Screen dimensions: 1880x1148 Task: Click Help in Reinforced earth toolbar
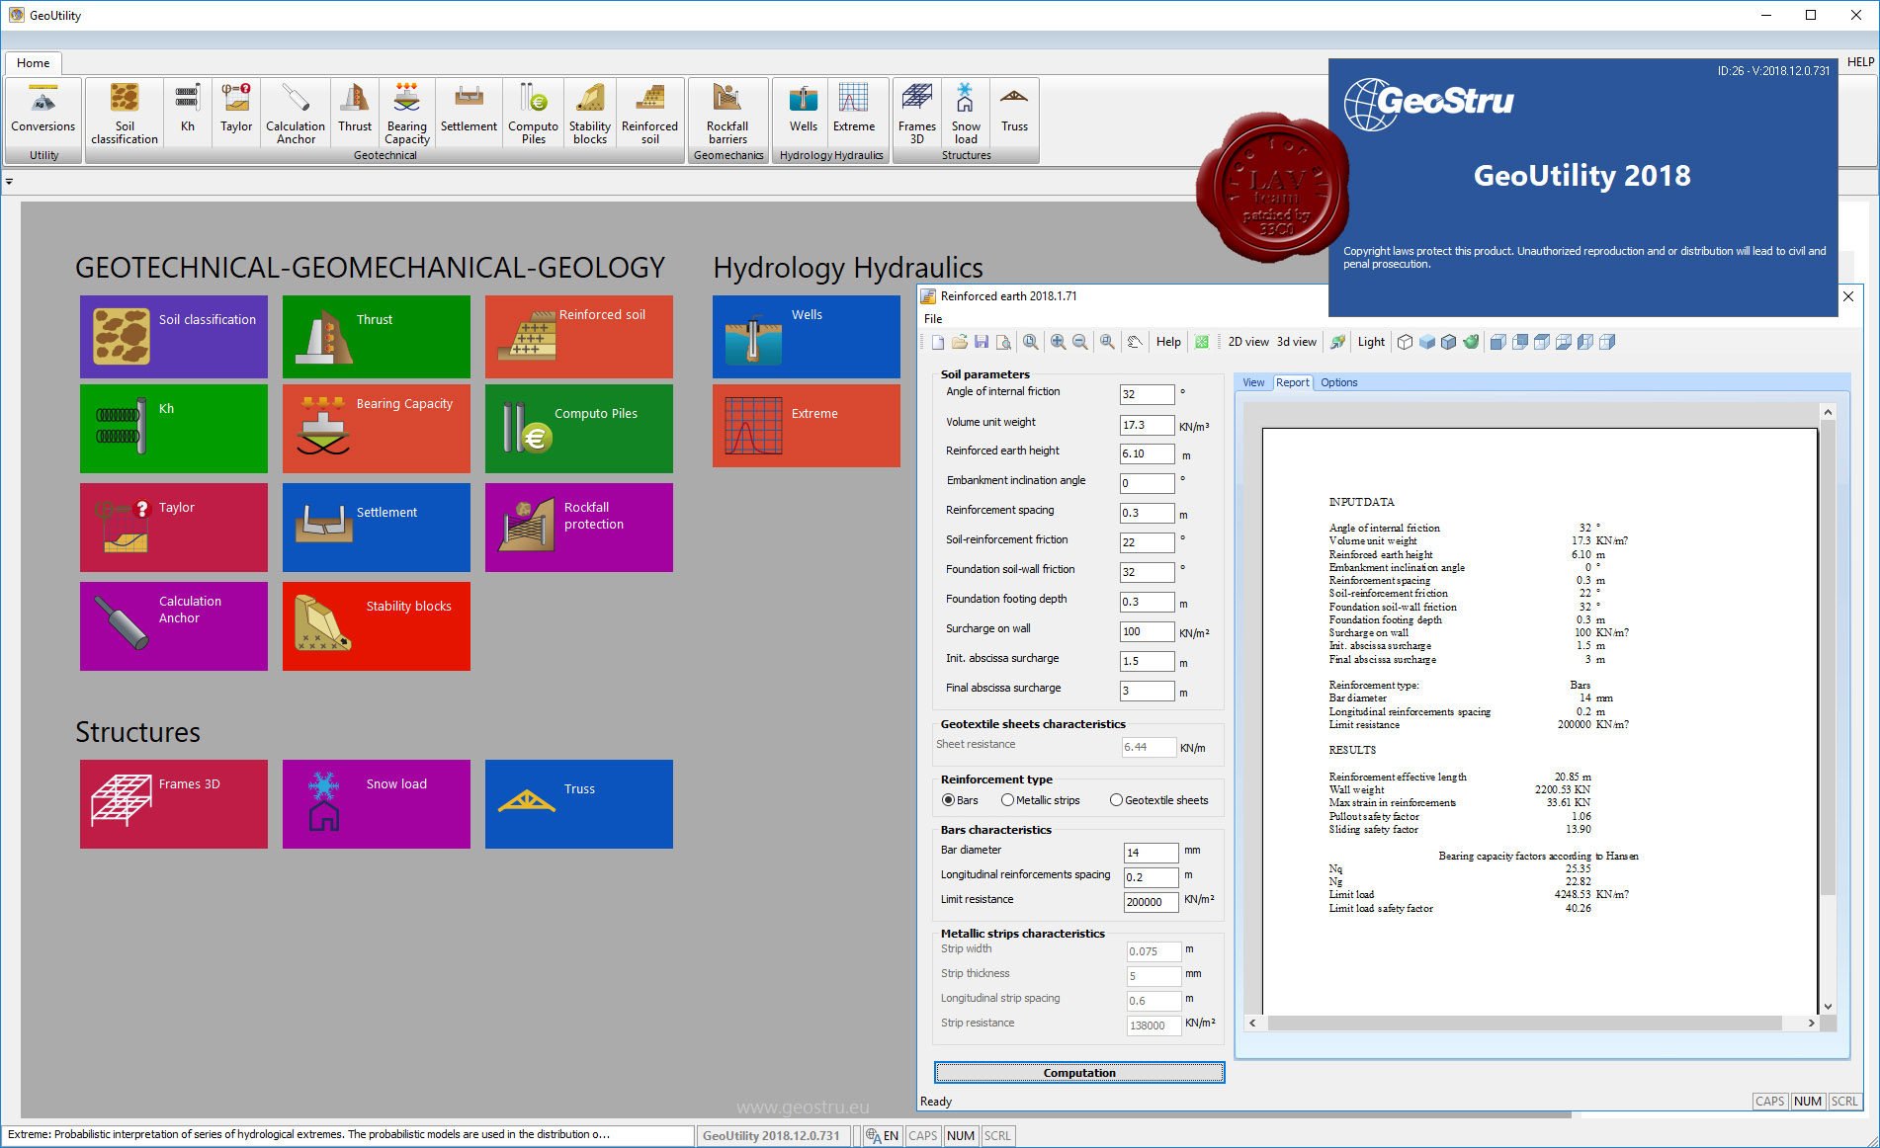point(1168,342)
